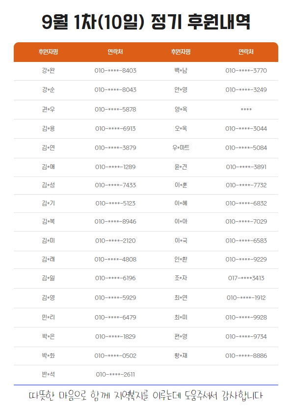Click phone number 010-****-7029

[246, 222]
